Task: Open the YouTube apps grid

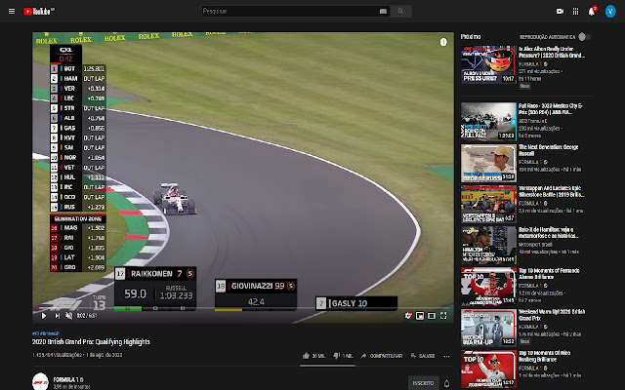Action: pos(575,11)
